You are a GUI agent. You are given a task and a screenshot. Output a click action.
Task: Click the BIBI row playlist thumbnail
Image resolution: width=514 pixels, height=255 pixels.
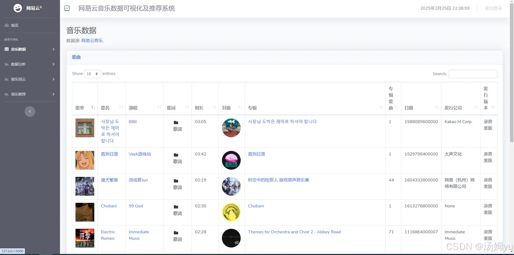(85, 128)
